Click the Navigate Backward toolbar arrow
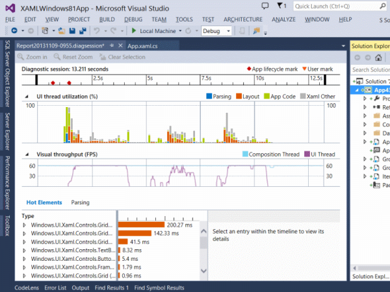390x292 pixels. click(x=14, y=30)
